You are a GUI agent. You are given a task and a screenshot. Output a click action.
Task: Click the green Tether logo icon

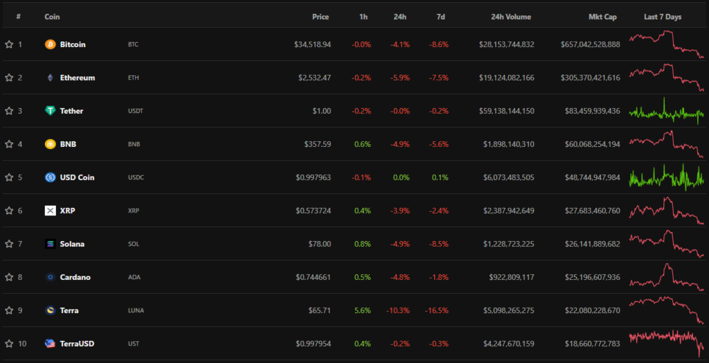pos(50,111)
